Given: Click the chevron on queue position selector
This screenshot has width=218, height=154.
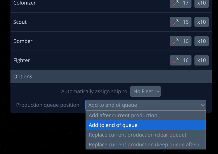Looking at the screenshot, I should [203, 105].
